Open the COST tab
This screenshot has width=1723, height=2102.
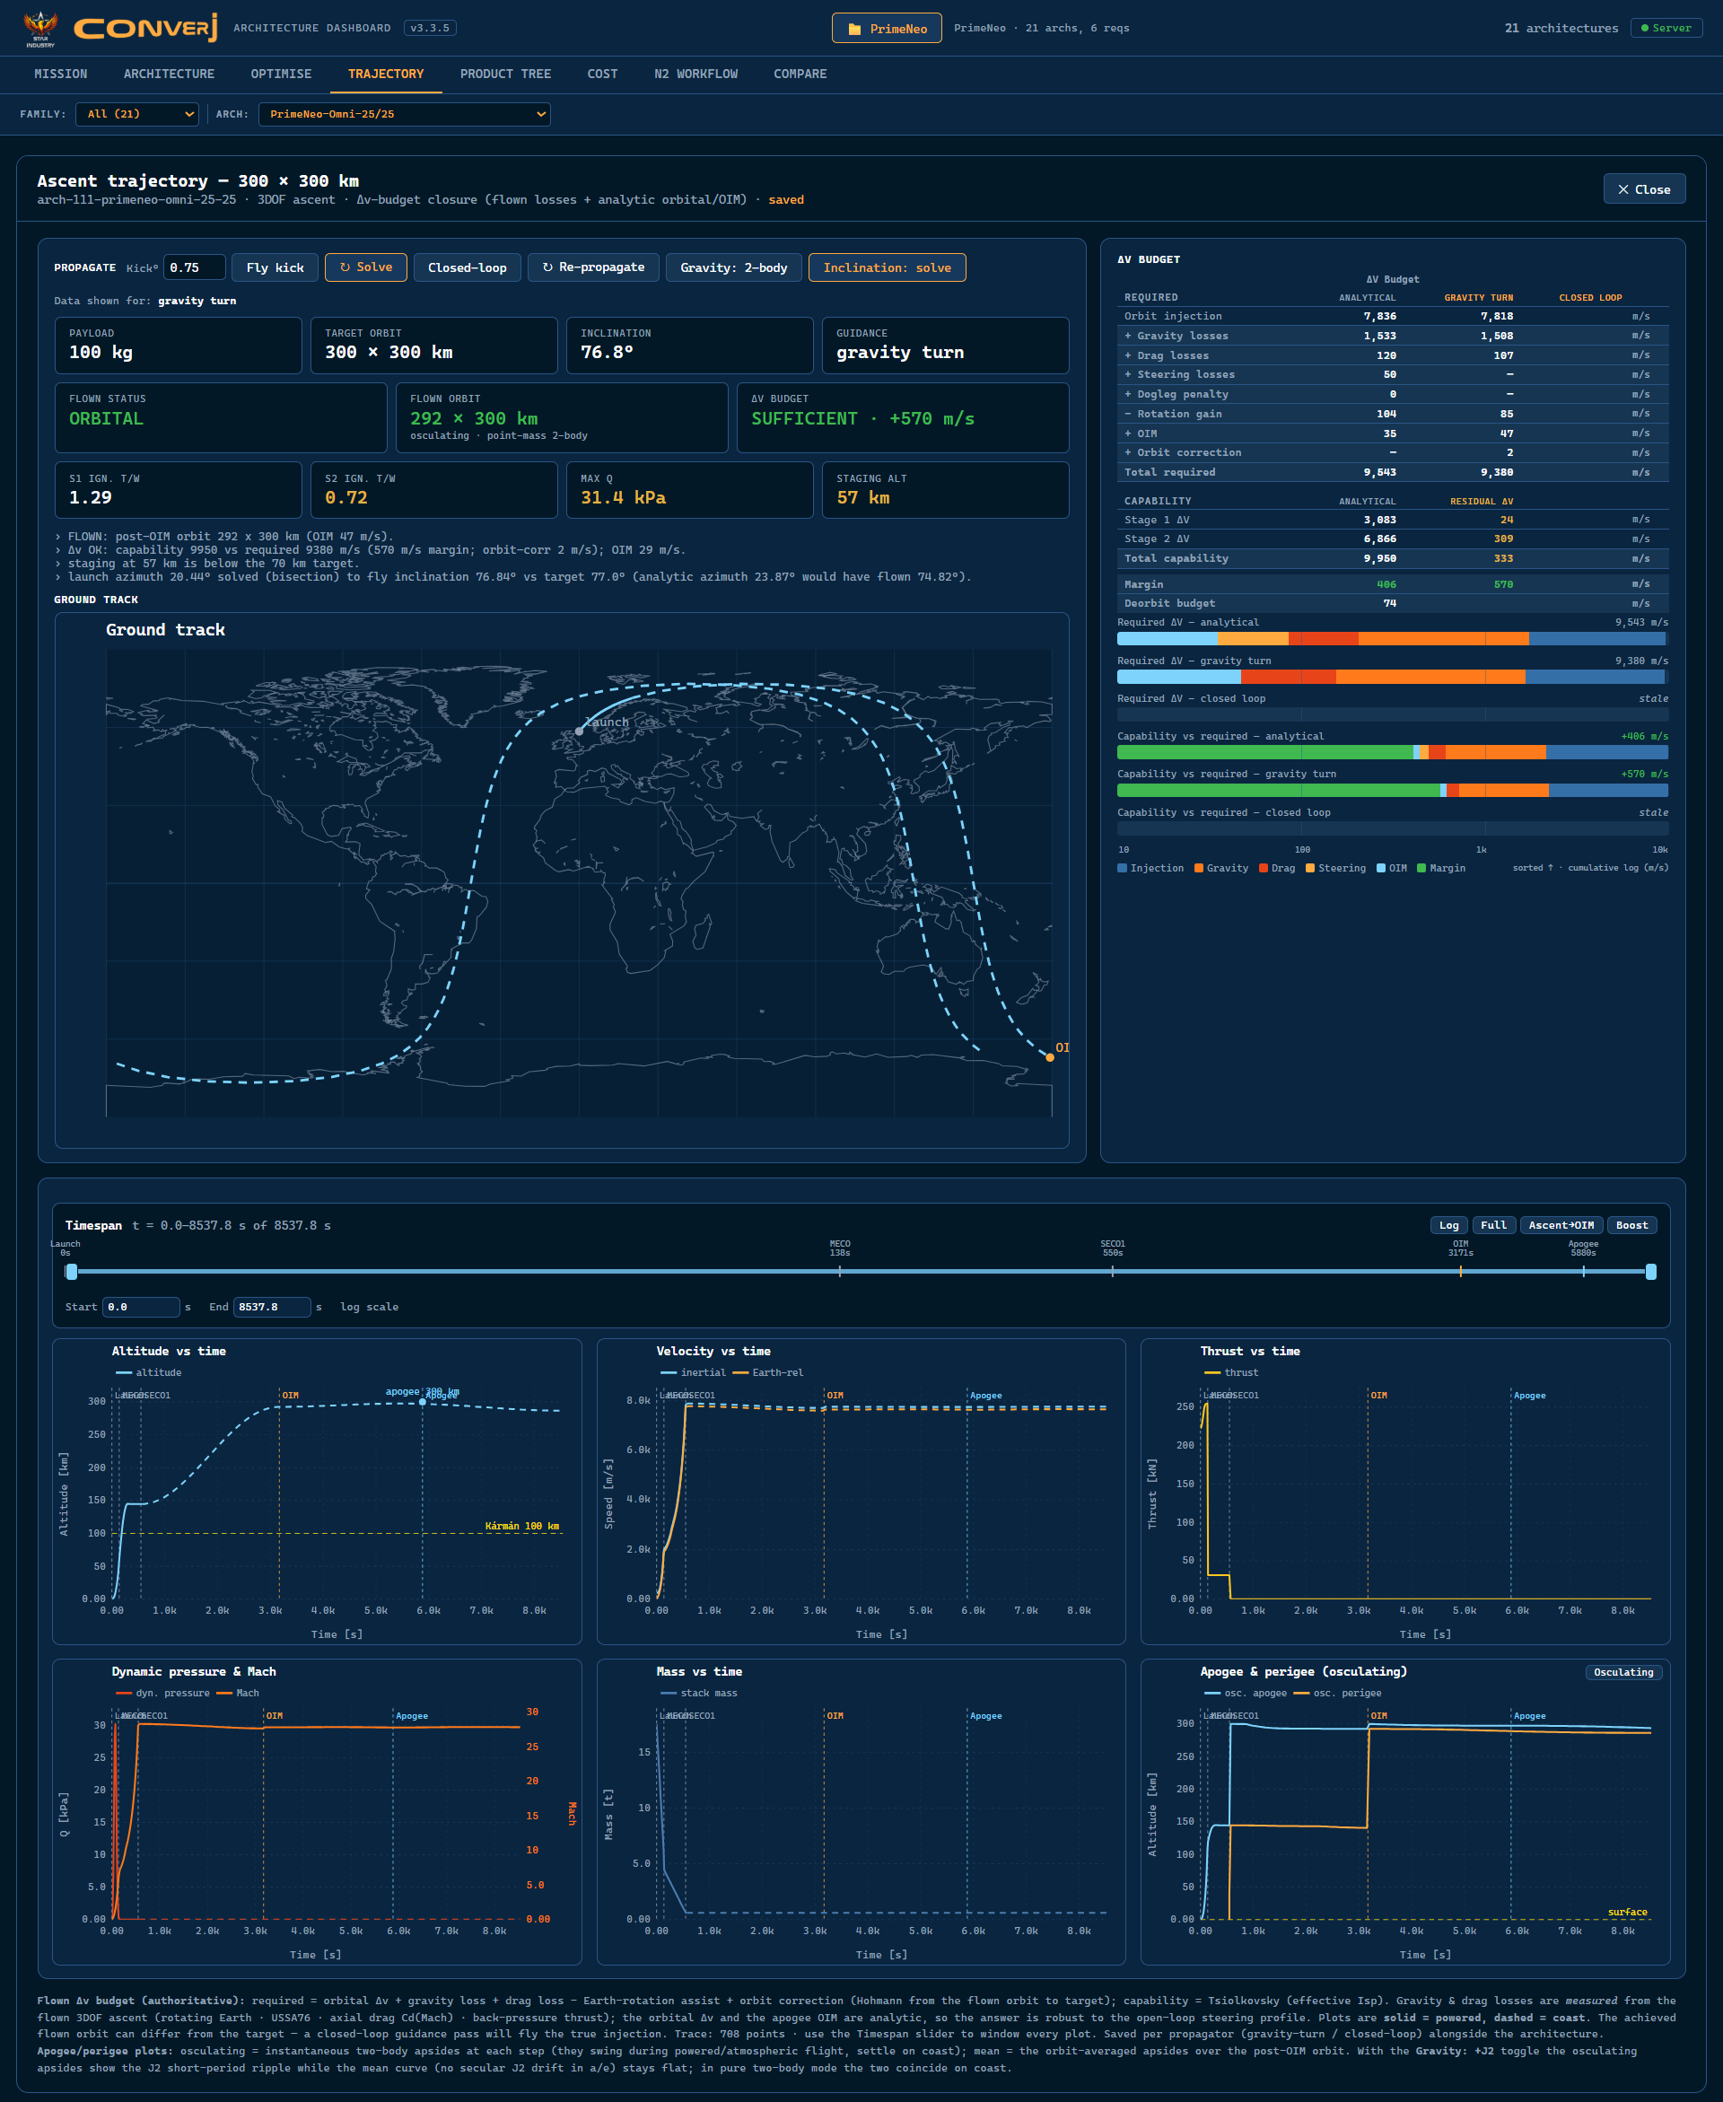(602, 74)
